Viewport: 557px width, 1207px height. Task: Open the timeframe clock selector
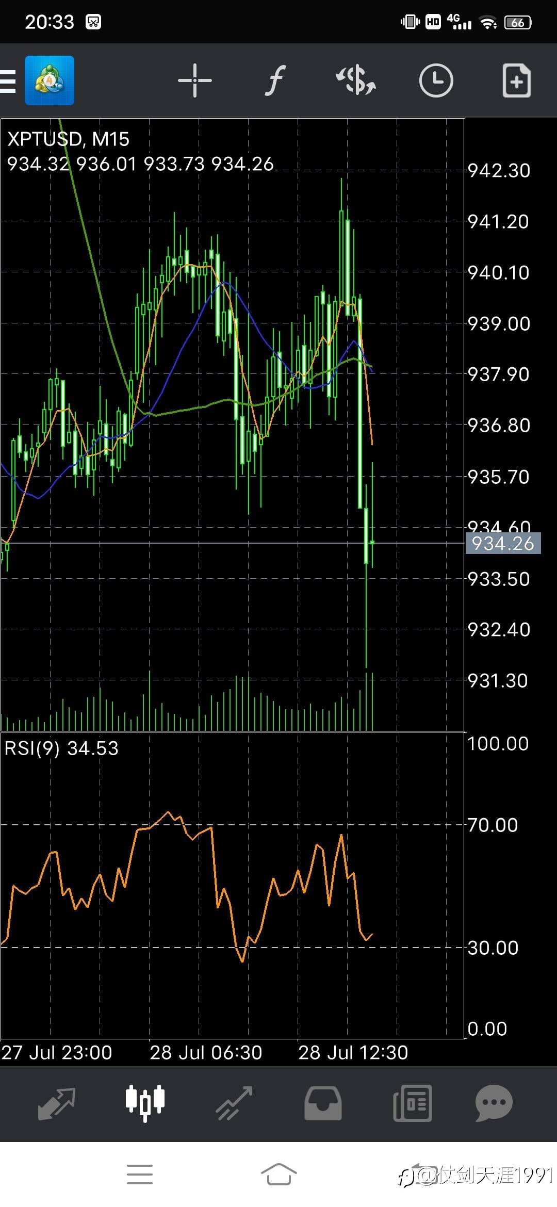click(436, 80)
